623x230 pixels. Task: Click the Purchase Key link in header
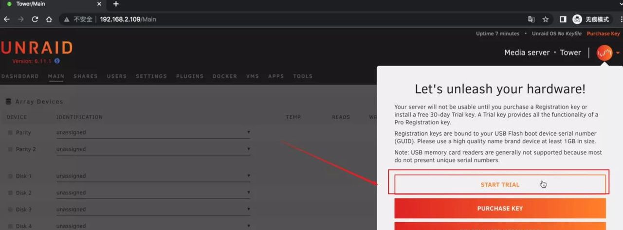[x=604, y=34]
